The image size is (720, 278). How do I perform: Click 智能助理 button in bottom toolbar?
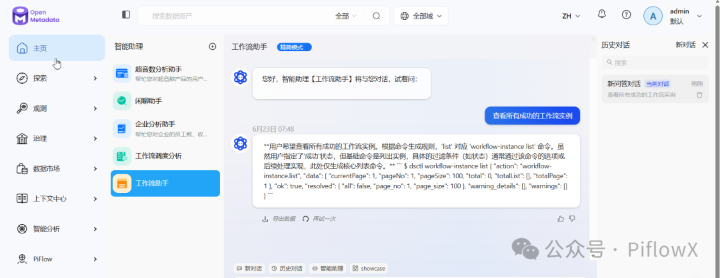point(328,269)
